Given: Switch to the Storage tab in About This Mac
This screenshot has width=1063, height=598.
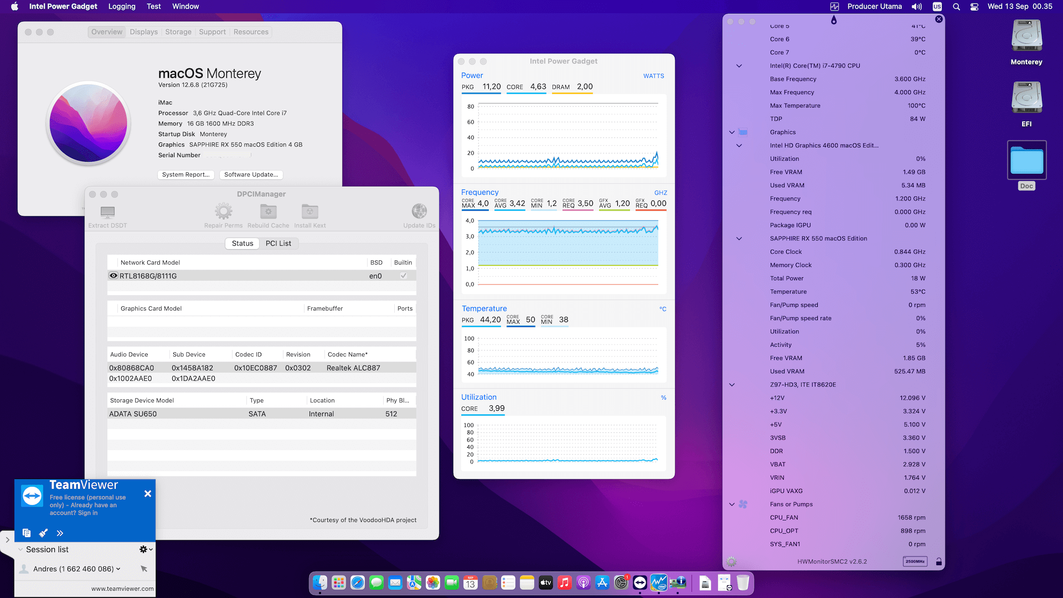Looking at the screenshot, I should [x=178, y=32].
